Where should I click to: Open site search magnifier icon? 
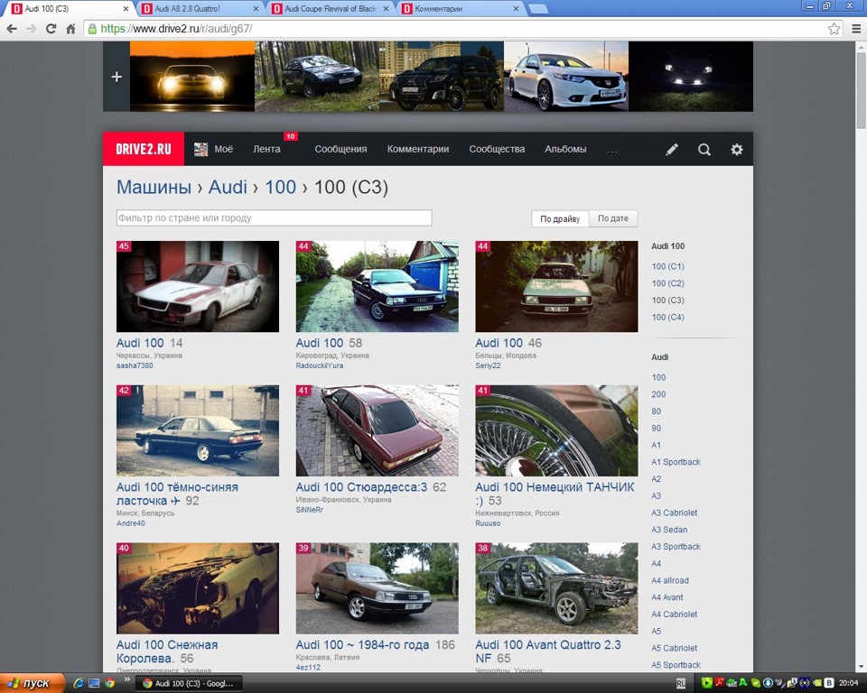tap(704, 149)
